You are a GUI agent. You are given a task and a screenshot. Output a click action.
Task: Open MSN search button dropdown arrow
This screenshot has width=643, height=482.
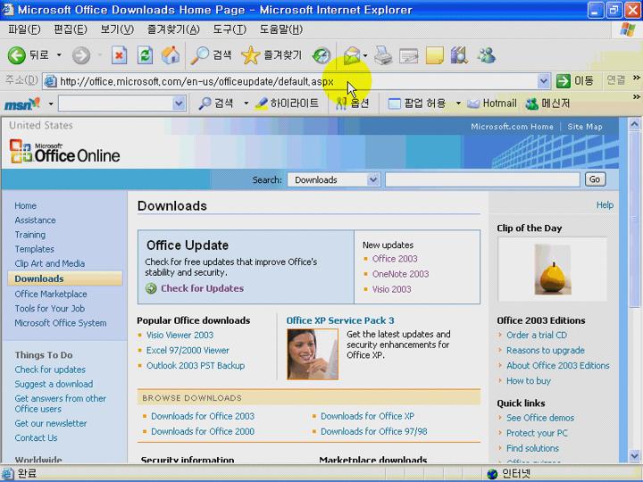click(246, 104)
